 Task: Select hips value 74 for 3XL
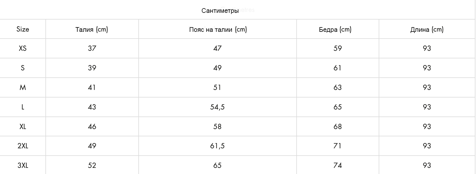click(338, 166)
